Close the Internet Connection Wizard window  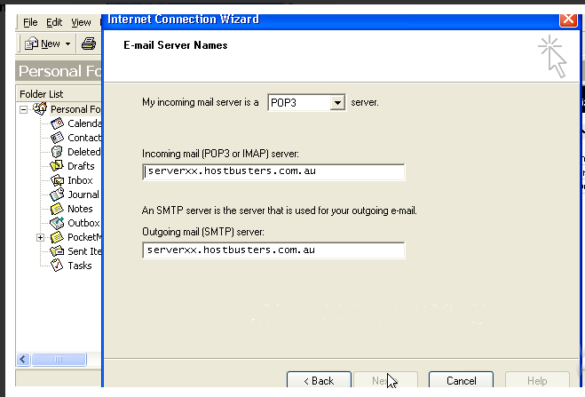[x=568, y=19]
